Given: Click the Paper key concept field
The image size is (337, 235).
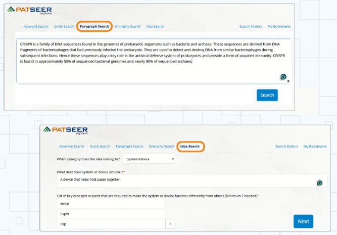Looking at the screenshot, I should (x=111, y=214).
